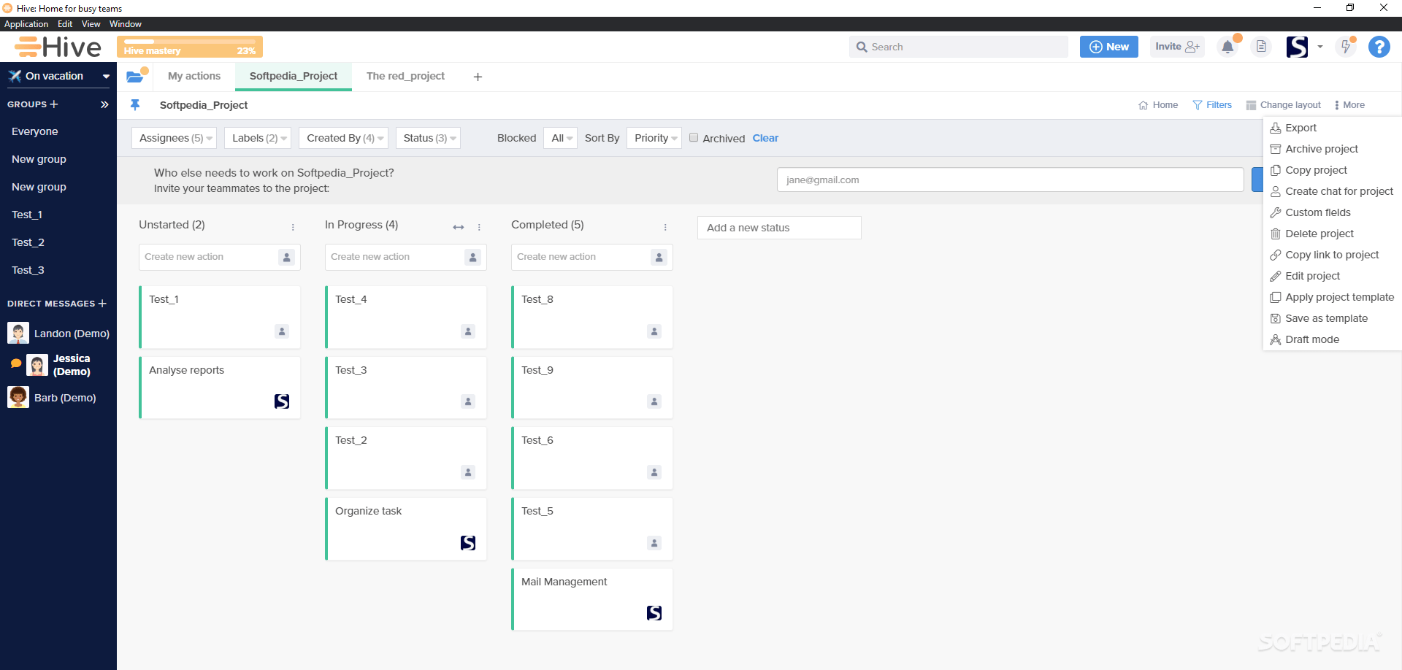Open Completed column options menu

[x=665, y=227]
